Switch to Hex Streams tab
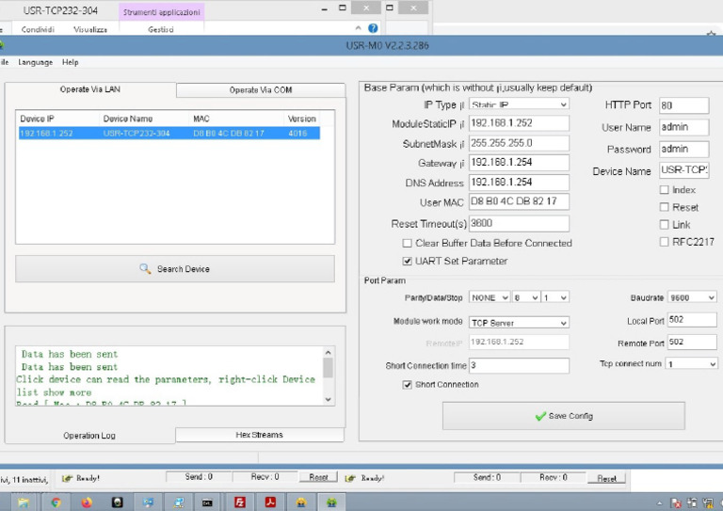 (x=260, y=435)
